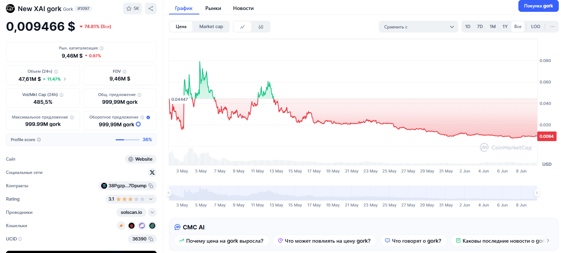
Task: Copy the UCID 36390 value
Action: (151, 239)
